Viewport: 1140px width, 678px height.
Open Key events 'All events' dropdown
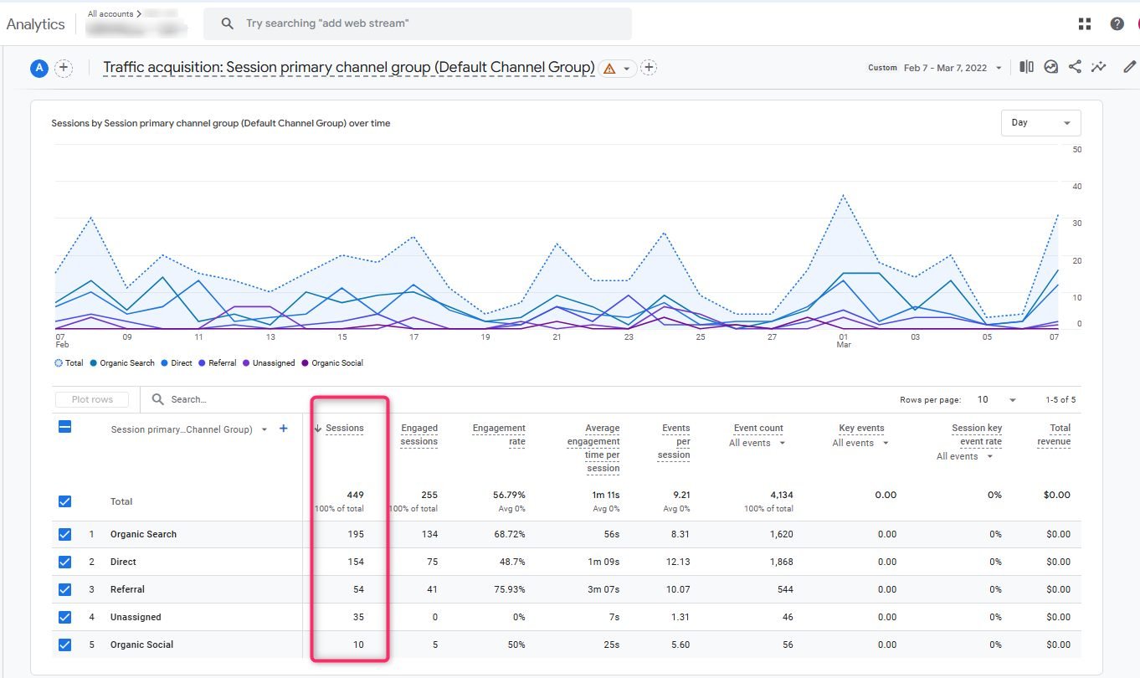click(860, 444)
